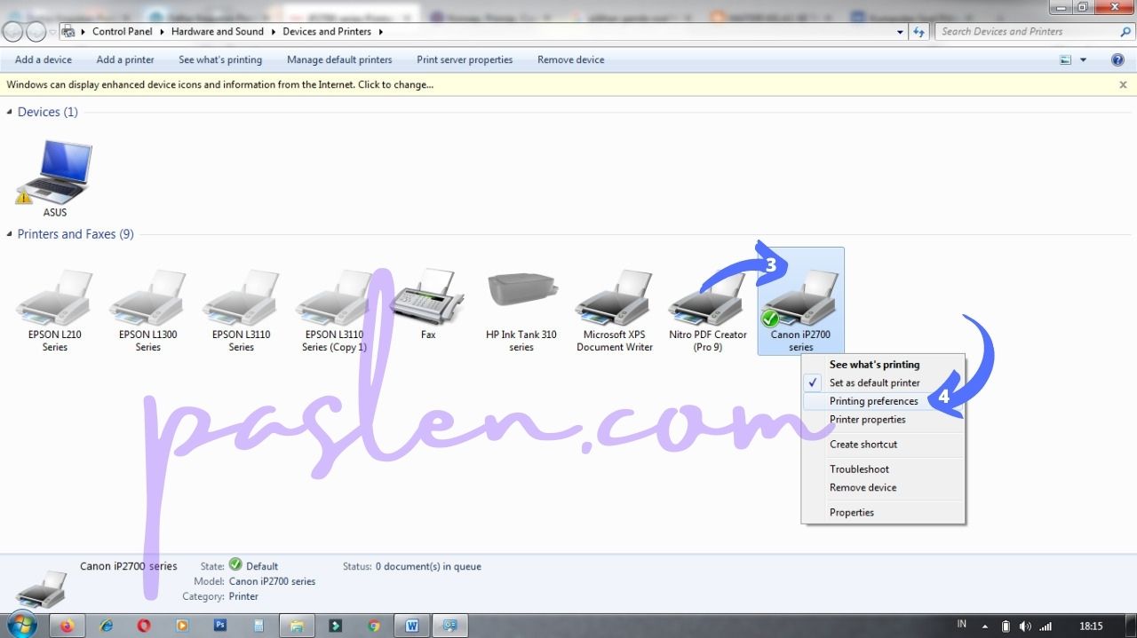The height and width of the screenshot is (638, 1137).
Task: Select the Microsoft XPS Document Writer
Action: 615,298
